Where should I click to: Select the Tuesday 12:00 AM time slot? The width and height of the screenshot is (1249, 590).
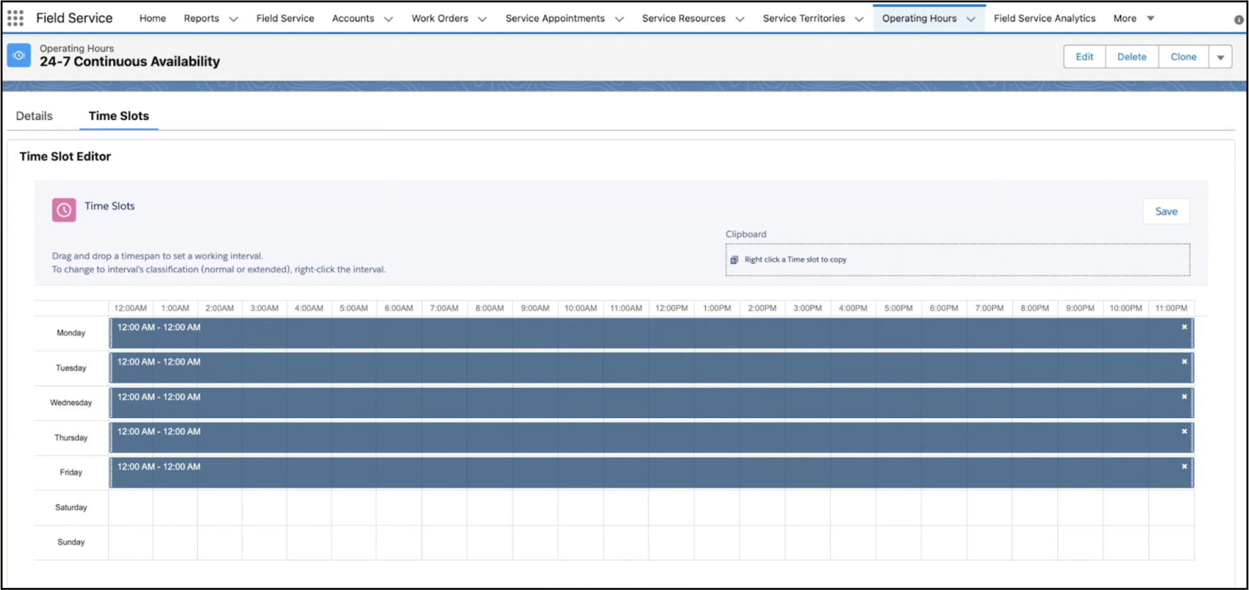(x=651, y=368)
